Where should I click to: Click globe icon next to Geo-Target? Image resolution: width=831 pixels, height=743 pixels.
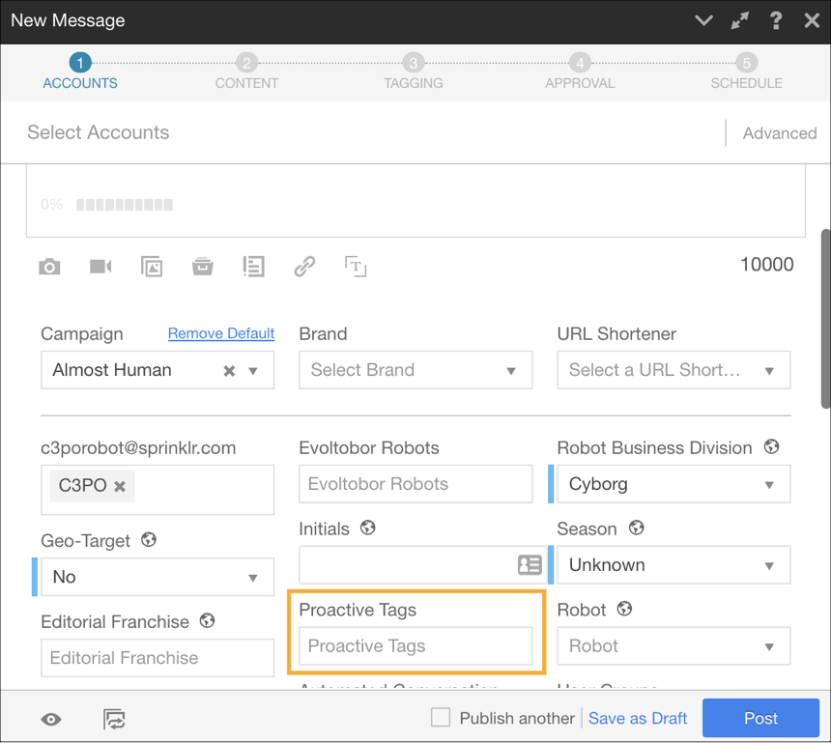coord(149,540)
